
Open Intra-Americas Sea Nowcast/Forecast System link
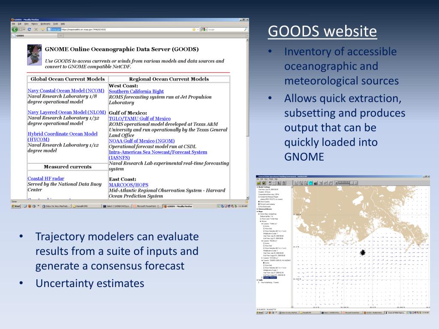(158, 155)
